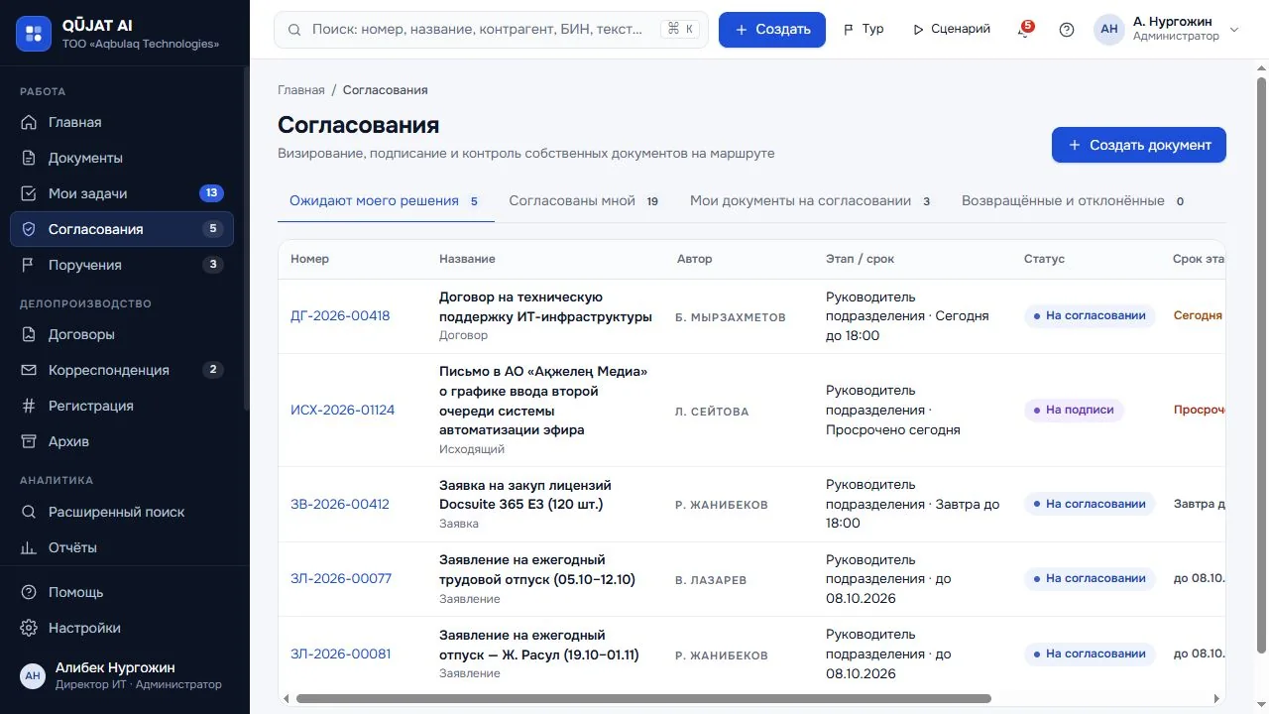Open document ИСХ-2026-01124

point(342,411)
